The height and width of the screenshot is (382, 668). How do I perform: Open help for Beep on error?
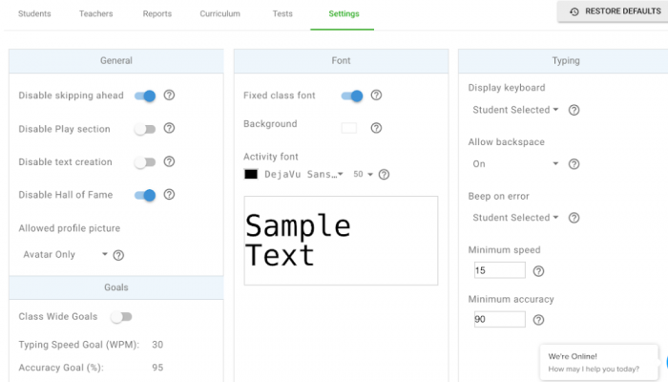point(574,218)
